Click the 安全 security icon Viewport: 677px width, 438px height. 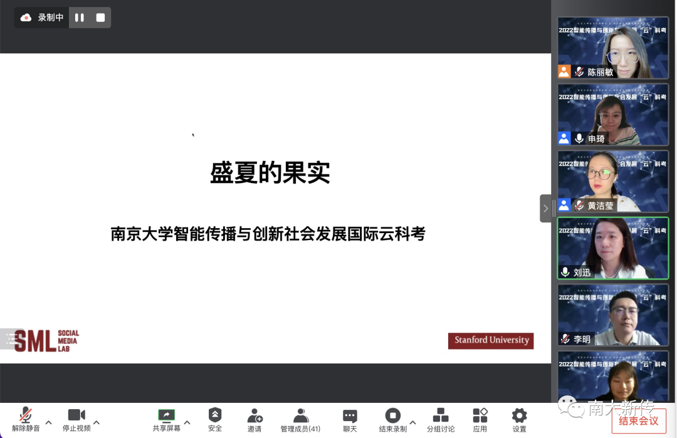[215, 420]
